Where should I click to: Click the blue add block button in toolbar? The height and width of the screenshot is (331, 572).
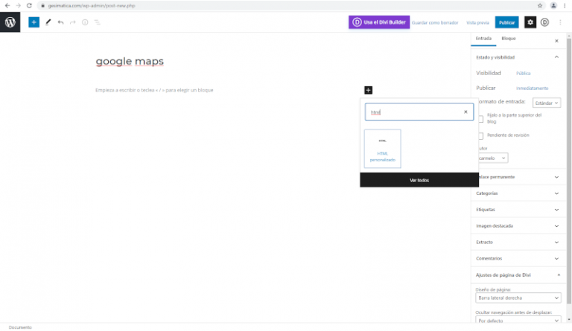tap(34, 22)
